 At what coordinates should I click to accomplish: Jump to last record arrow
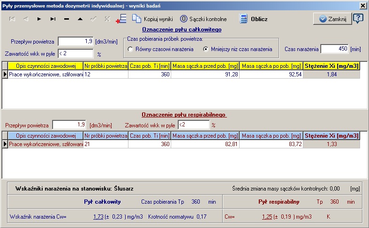53,19
